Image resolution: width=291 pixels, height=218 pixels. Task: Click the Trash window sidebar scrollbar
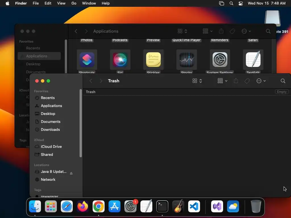click(80, 123)
